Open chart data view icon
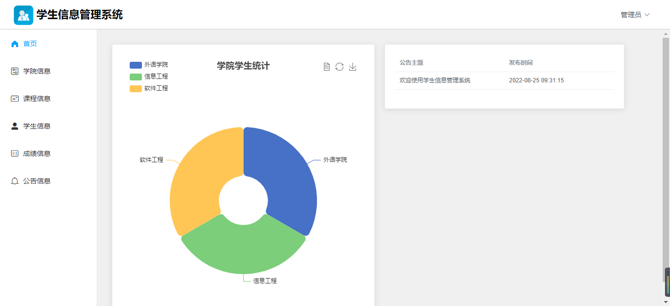 [327, 67]
